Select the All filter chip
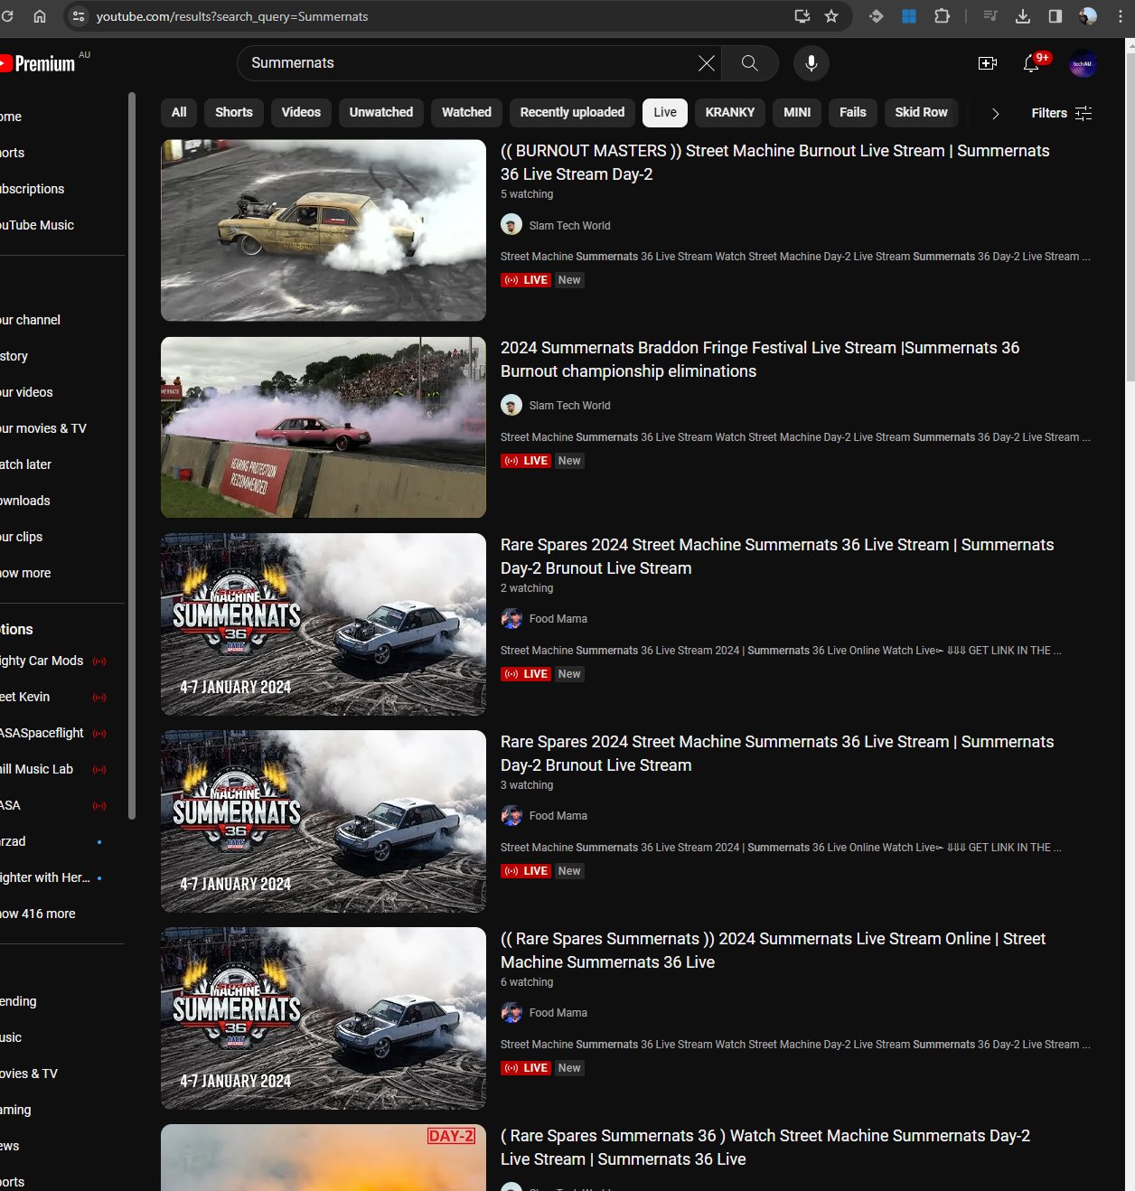1135x1191 pixels. 179,112
